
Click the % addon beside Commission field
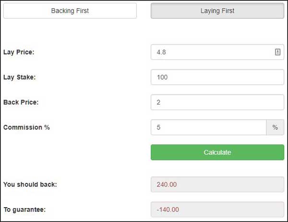275,128
